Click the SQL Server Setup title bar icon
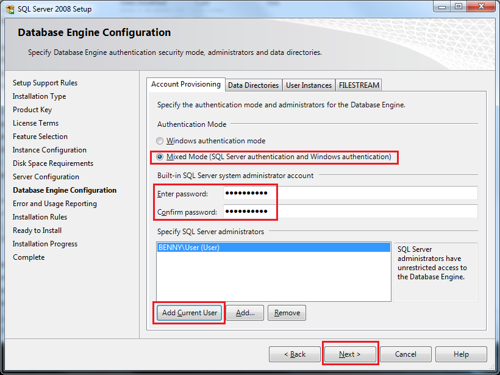This screenshot has width=500, height=375. point(10,9)
